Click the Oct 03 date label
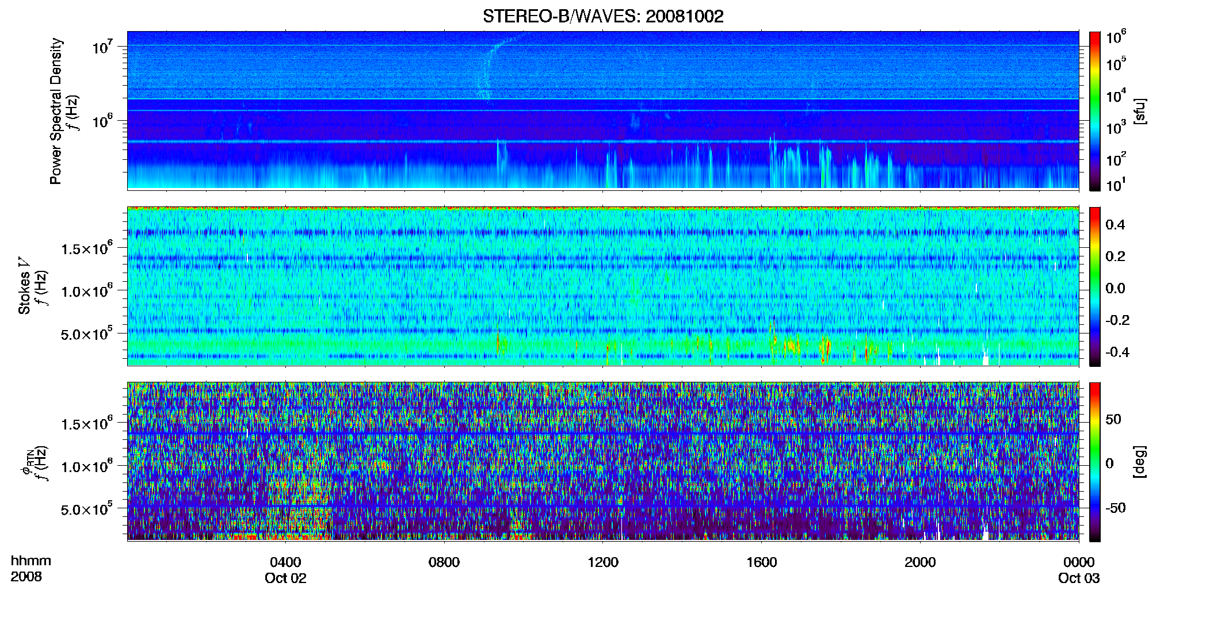1206x621 pixels. 1079,578
